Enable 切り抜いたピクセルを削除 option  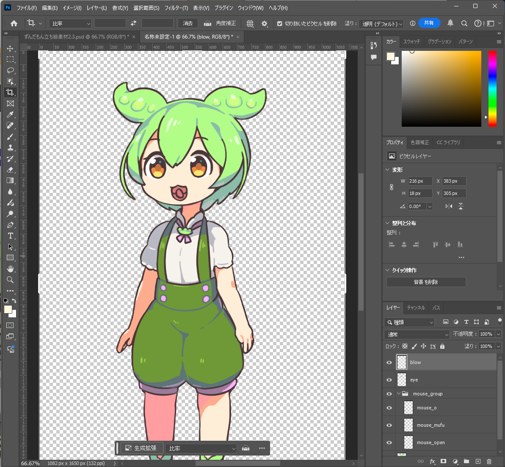point(280,24)
